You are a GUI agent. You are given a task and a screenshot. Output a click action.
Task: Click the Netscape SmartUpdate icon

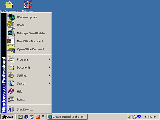[x=11, y=33]
